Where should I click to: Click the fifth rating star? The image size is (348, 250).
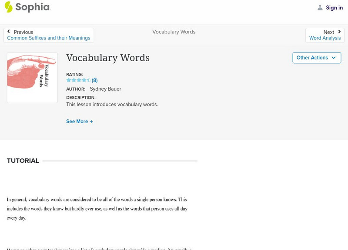(x=89, y=80)
